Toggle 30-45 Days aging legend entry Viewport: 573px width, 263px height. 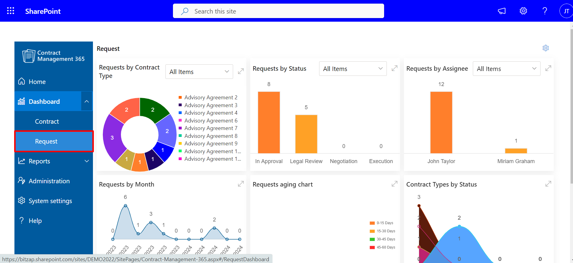(x=382, y=239)
